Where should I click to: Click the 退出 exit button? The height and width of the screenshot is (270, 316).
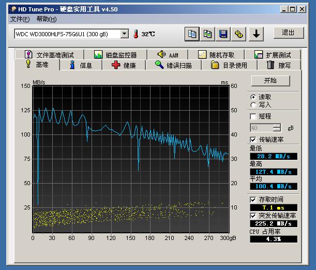[x=288, y=33]
